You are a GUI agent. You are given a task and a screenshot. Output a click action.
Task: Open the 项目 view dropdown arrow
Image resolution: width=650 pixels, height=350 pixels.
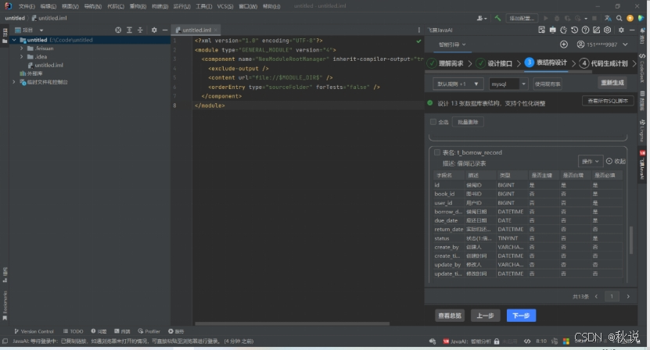pyautogui.click(x=41, y=30)
